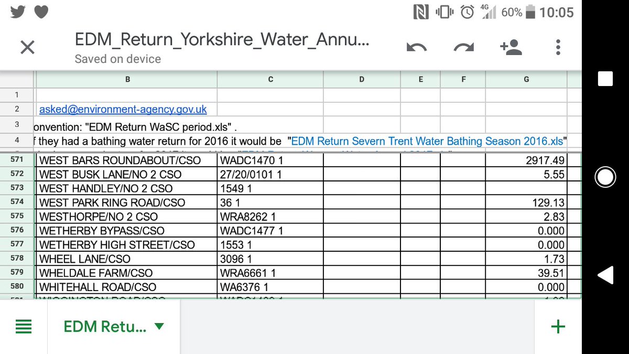Select cell WA6376 1
This screenshot has width=629, height=354.
click(270, 287)
